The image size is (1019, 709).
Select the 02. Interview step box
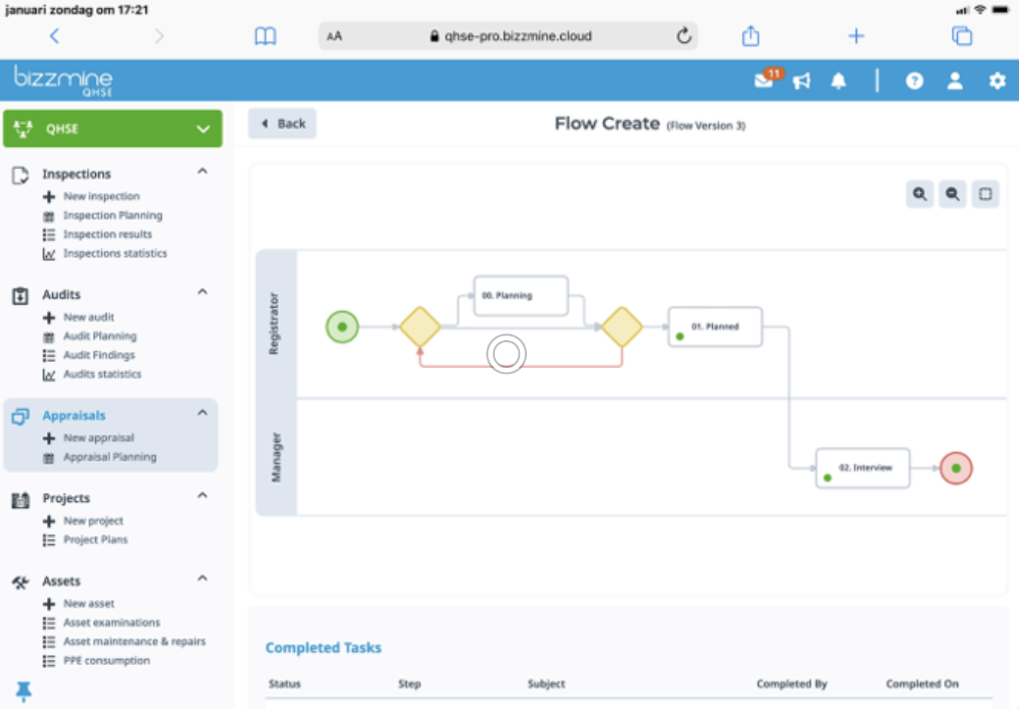863,468
